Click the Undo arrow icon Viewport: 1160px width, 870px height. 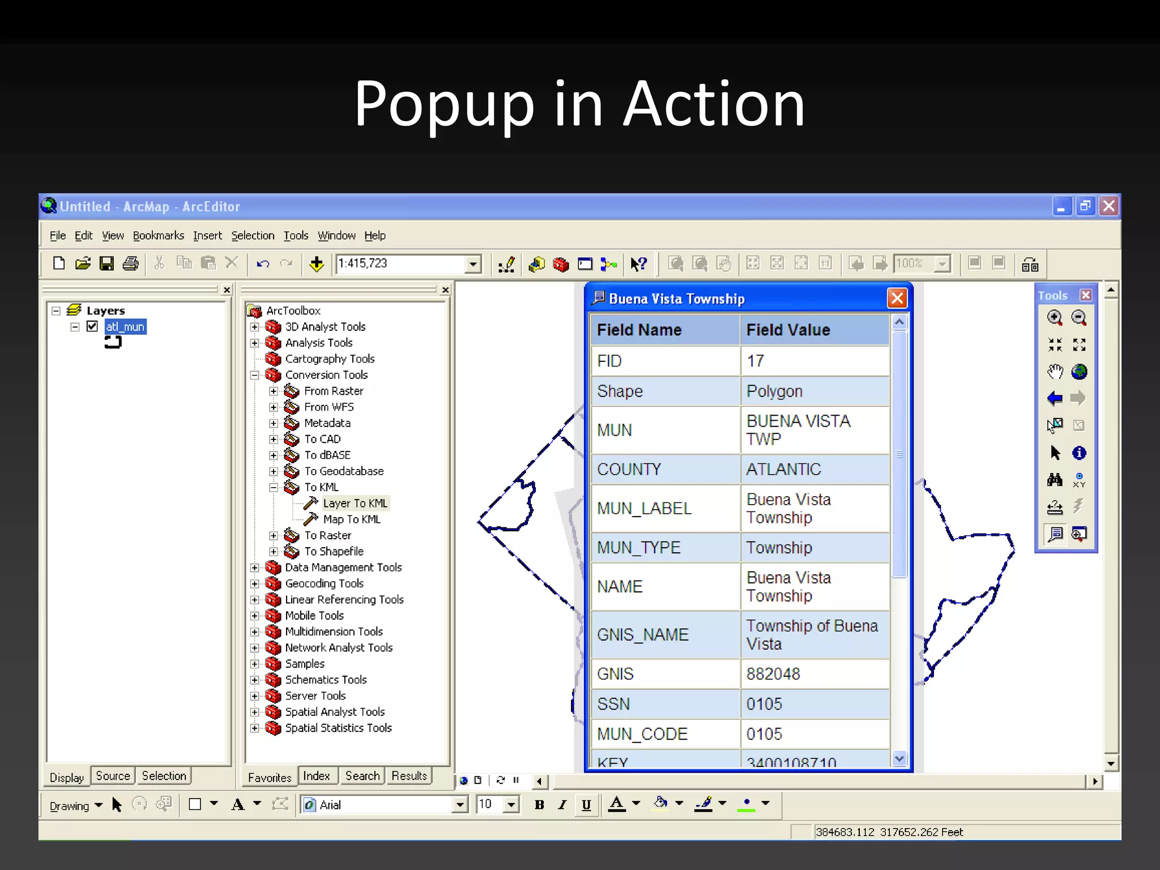pos(263,264)
